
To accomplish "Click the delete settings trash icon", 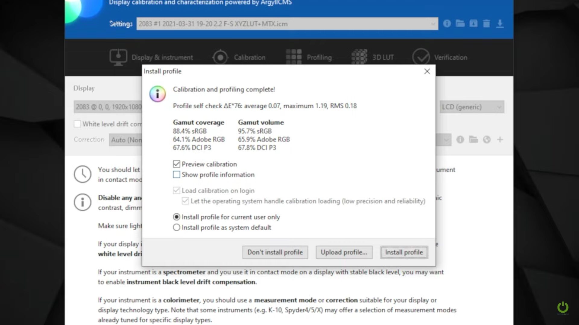I will point(486,23).
